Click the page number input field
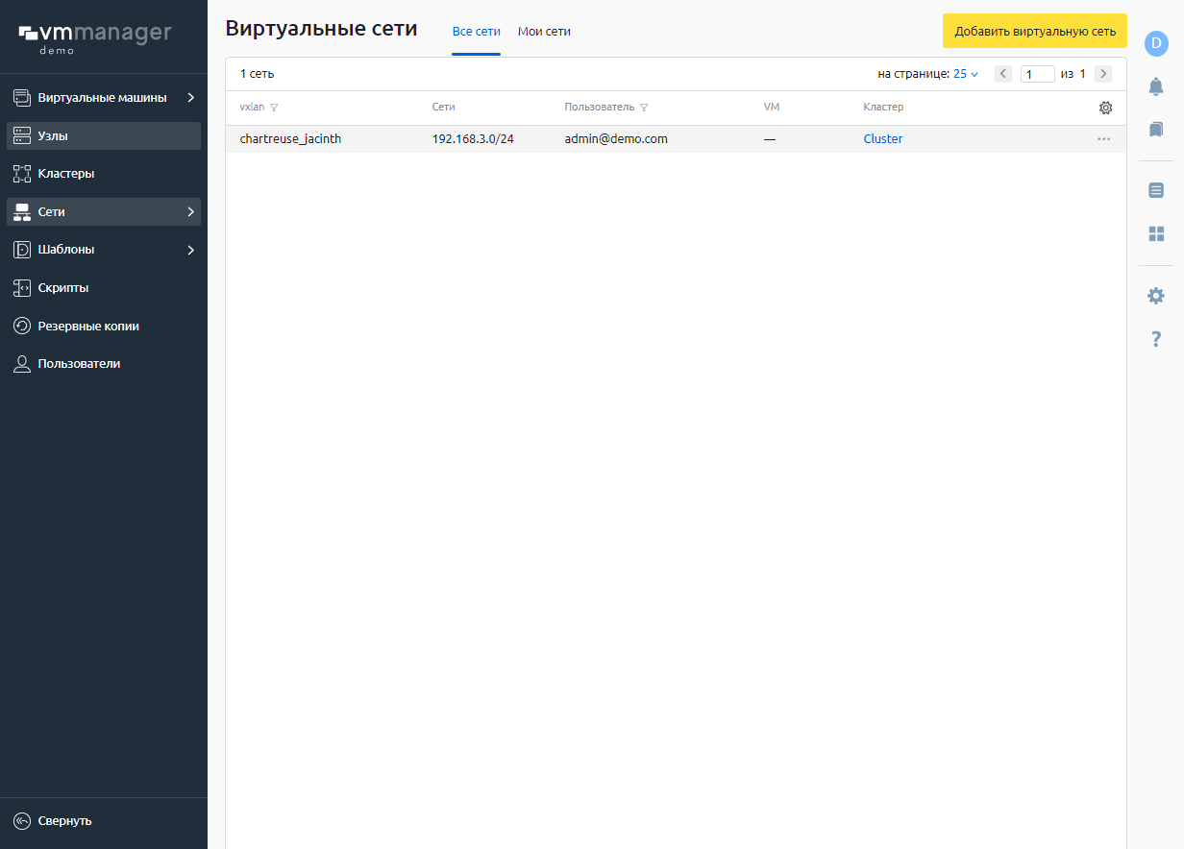This screenshot has width=1184, height=849. [x=1038, y=74]
